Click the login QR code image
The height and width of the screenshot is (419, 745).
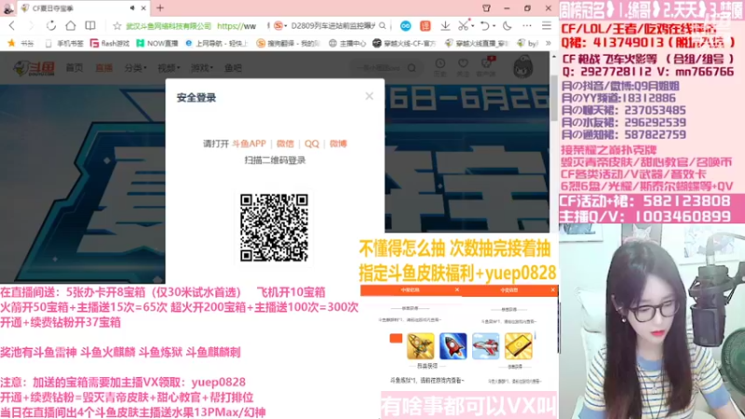tap(274, 227)
